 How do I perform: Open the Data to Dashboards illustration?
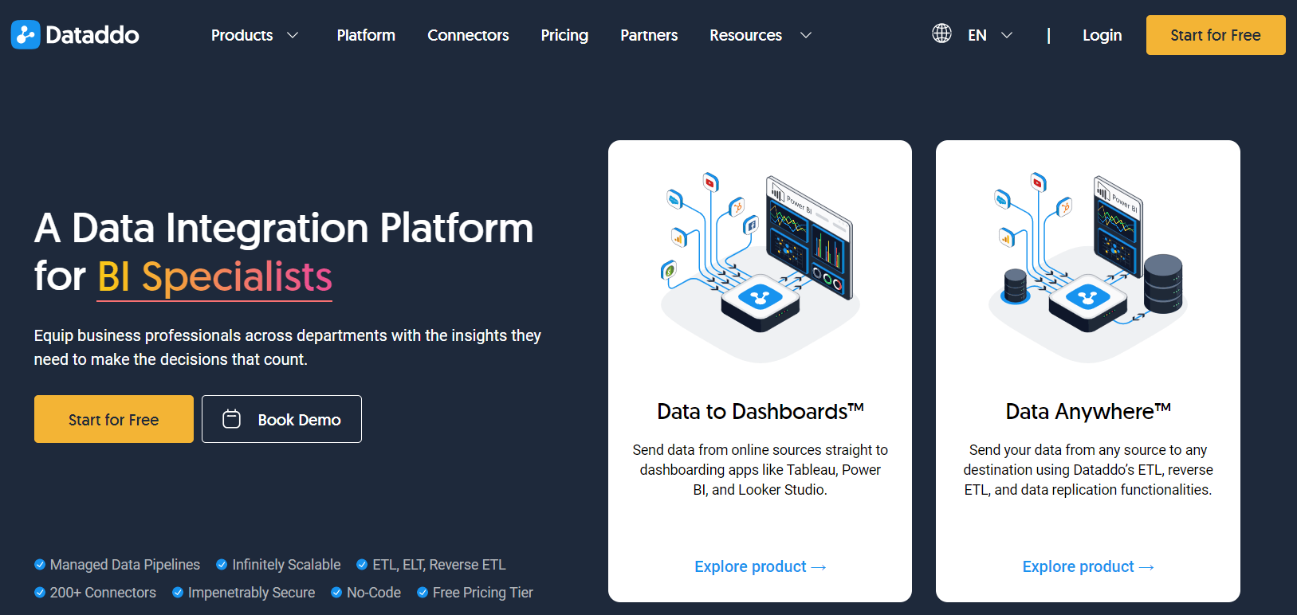click(760, 267)
